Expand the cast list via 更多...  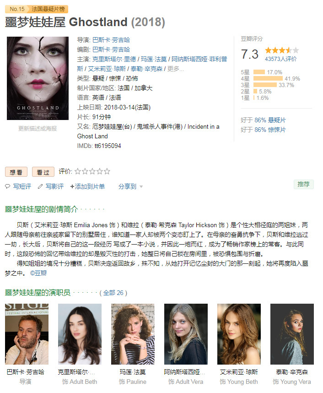[x=176, y=69]
